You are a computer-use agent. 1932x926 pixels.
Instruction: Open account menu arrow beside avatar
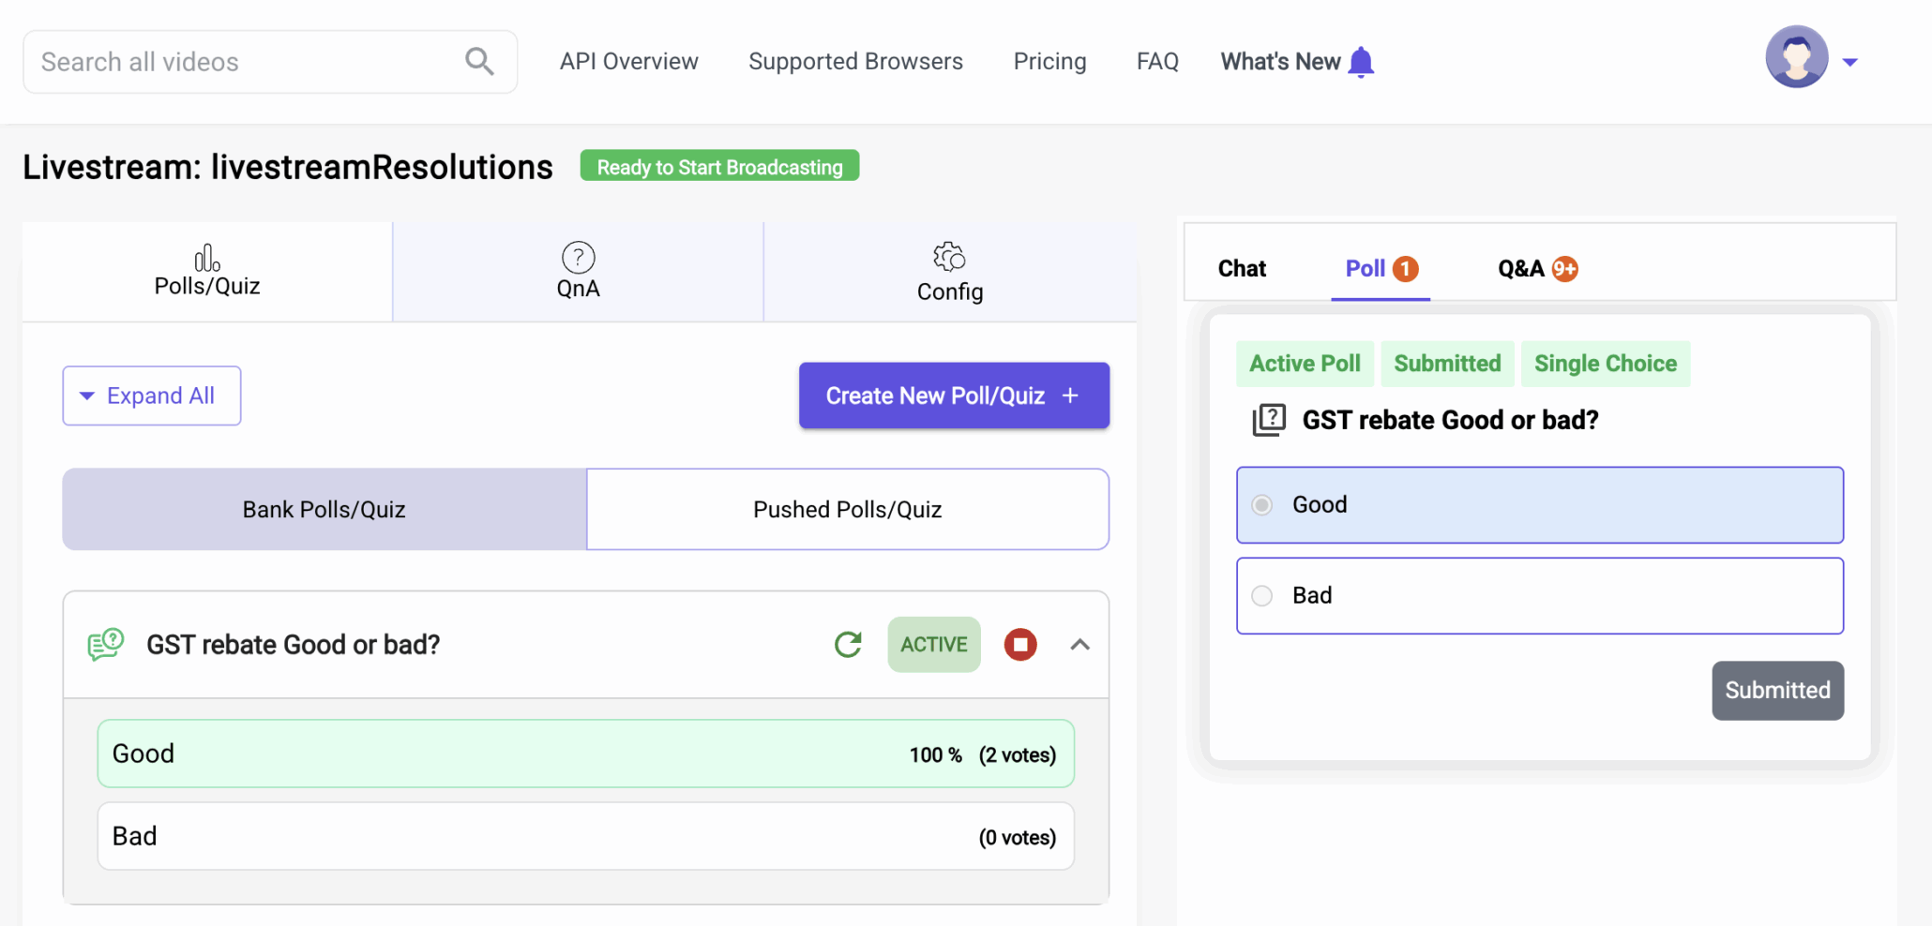1849,62
